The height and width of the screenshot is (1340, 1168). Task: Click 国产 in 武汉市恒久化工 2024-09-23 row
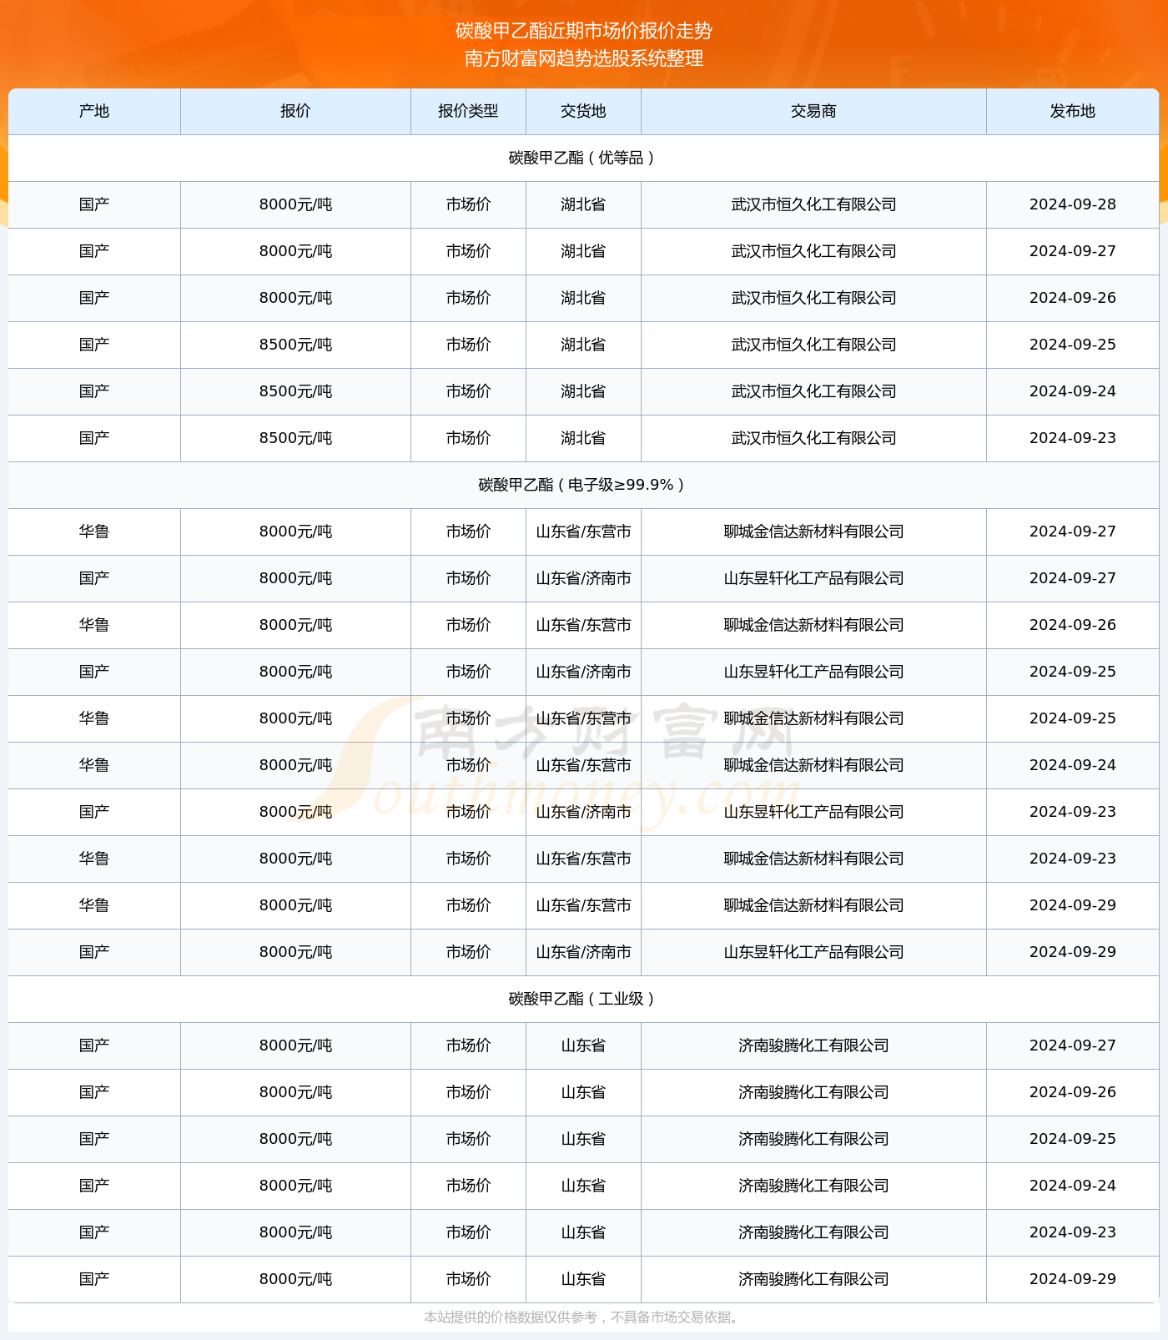click(94, 438)
